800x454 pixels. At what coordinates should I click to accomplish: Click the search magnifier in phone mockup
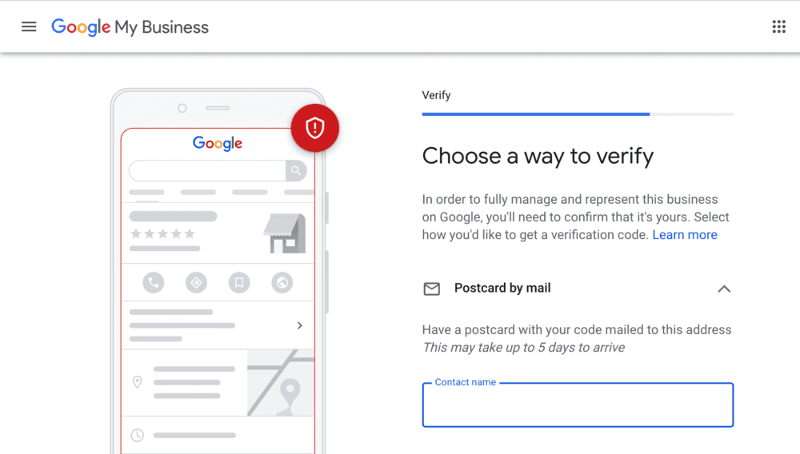[296, 170]
